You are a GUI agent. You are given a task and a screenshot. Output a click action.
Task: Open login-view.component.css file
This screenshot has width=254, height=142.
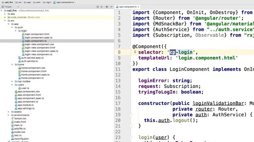click(x=38, y=44)
